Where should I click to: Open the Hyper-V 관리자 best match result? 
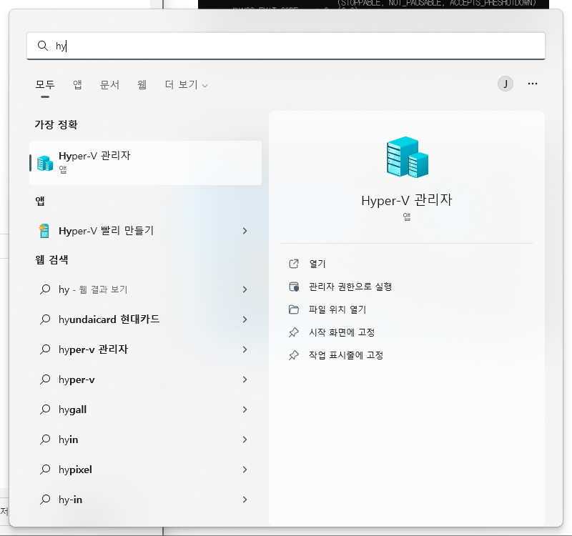coord(146,163)
